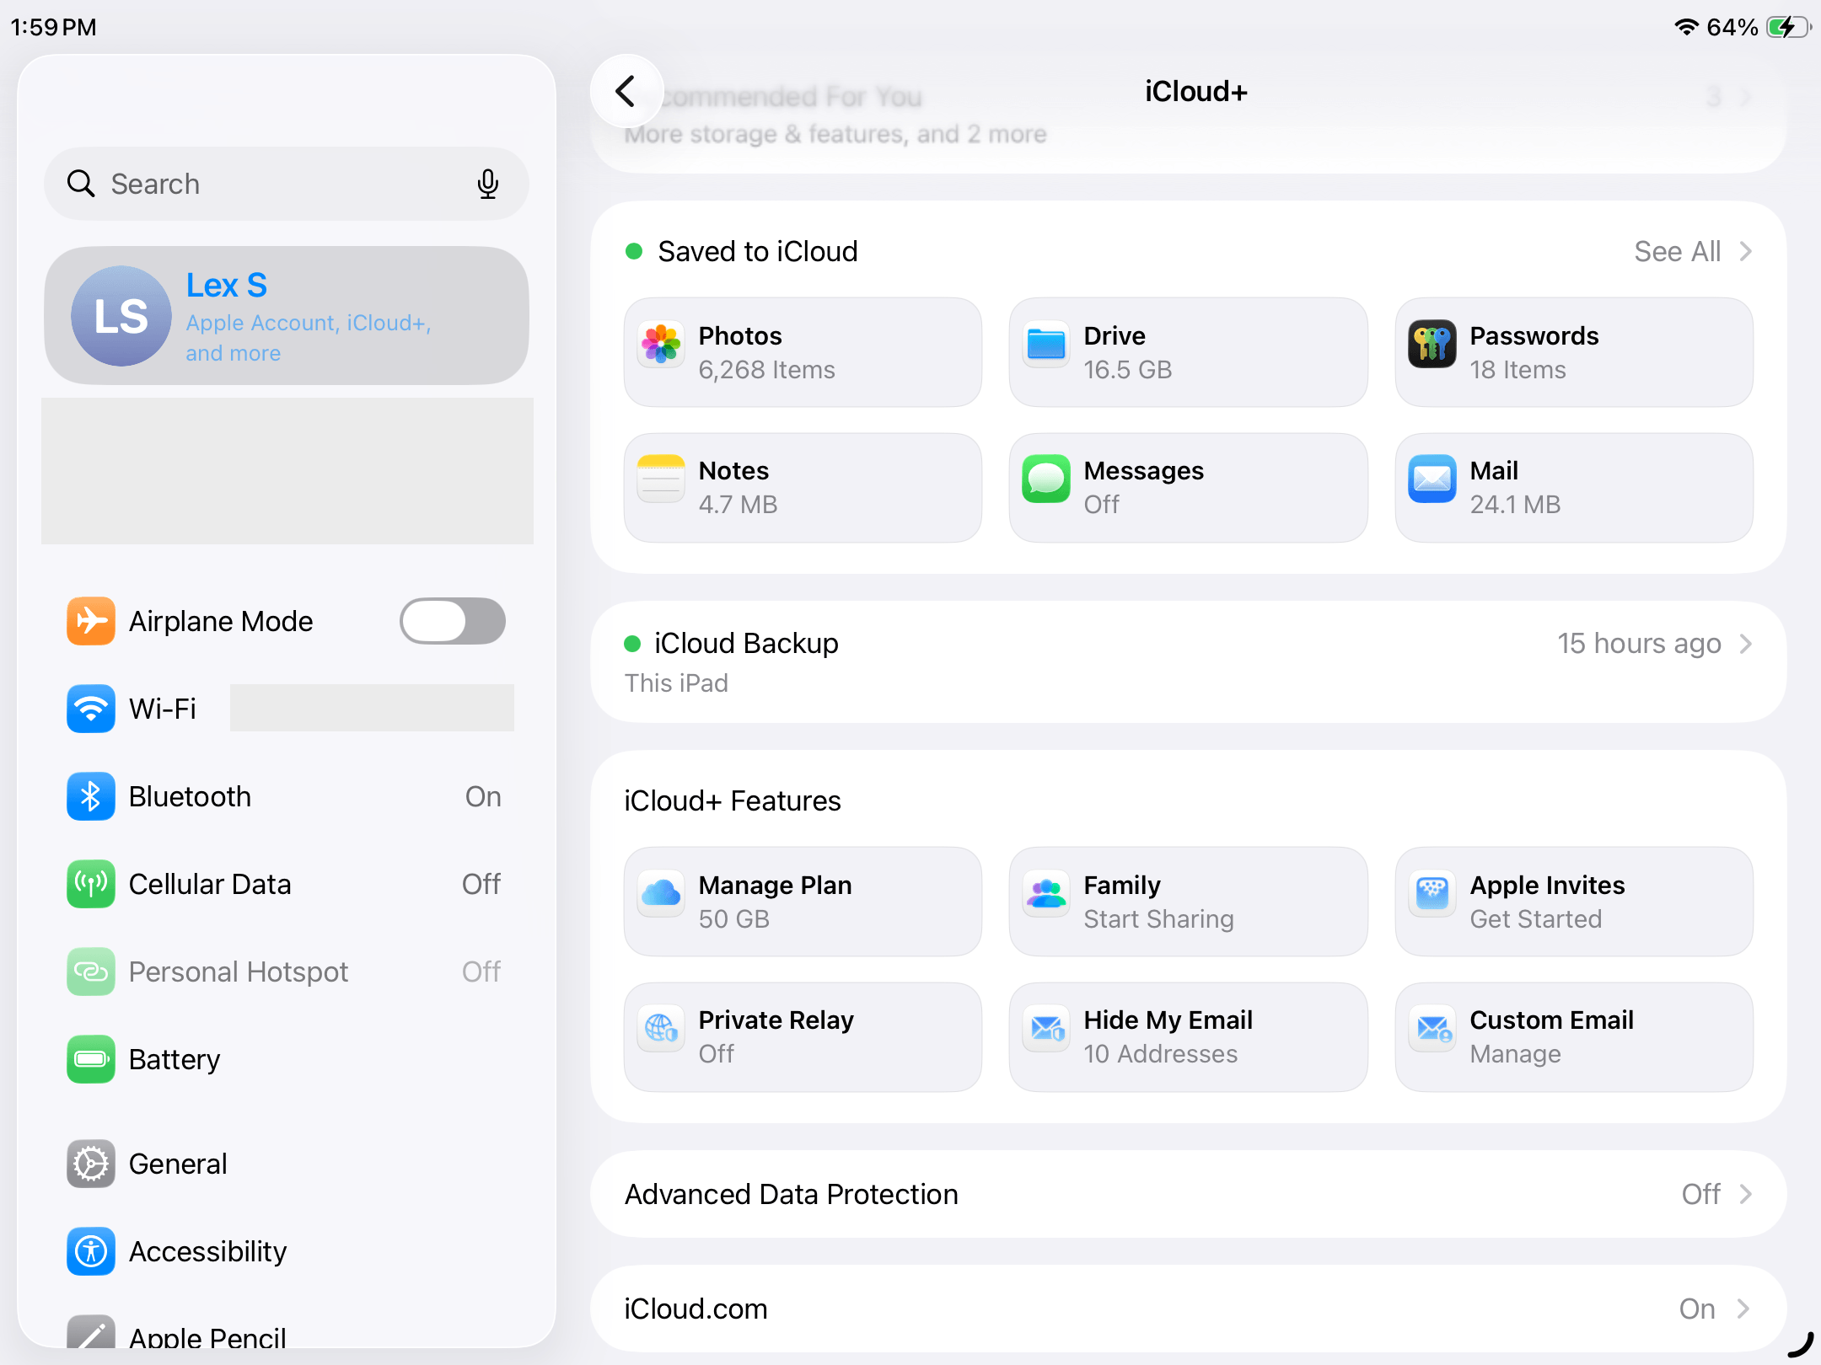
Task: Tap the Bluetooth settings icon
Action: click(91, 796)
